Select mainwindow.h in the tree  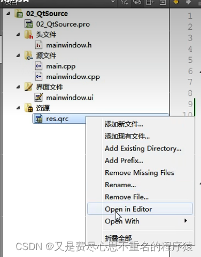tap(69, 45)
